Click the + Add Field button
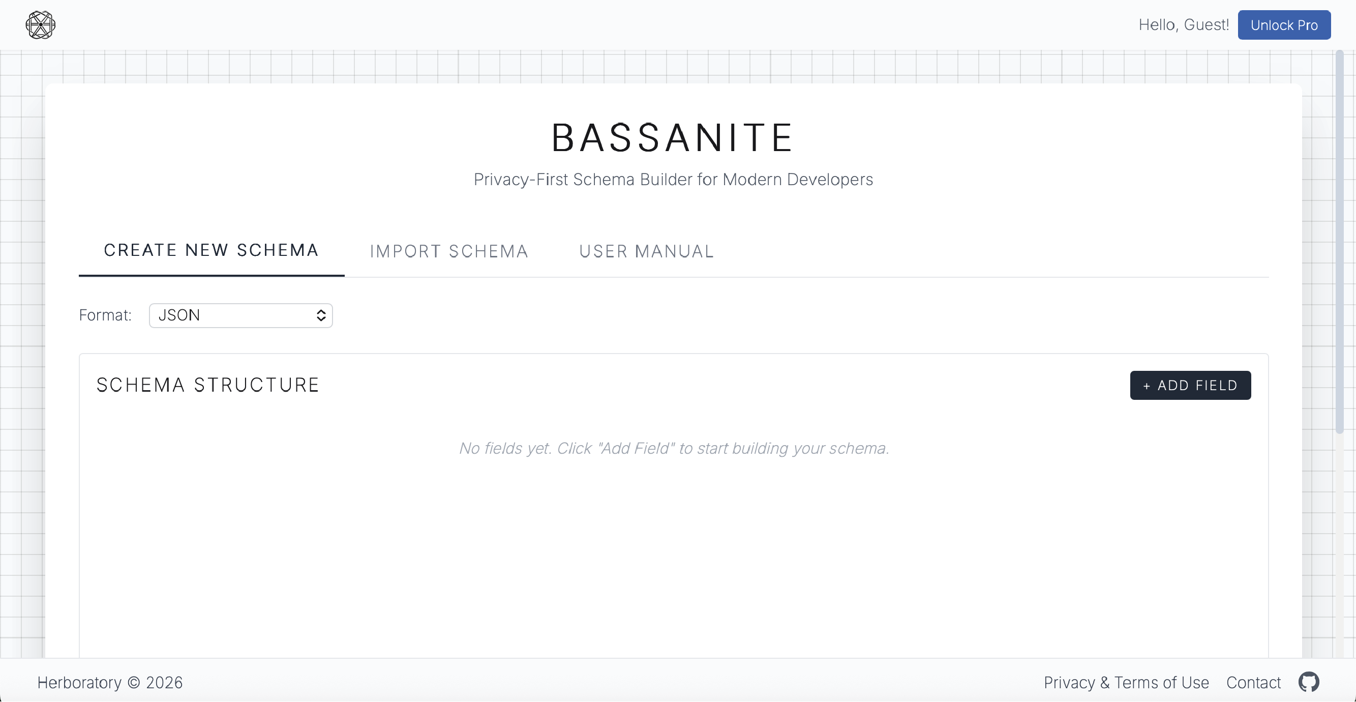 point(1190,385)
